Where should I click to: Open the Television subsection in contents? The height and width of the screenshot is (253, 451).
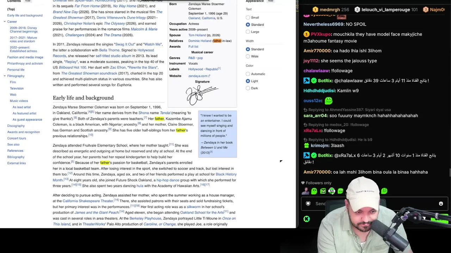(x=17, y=89)
